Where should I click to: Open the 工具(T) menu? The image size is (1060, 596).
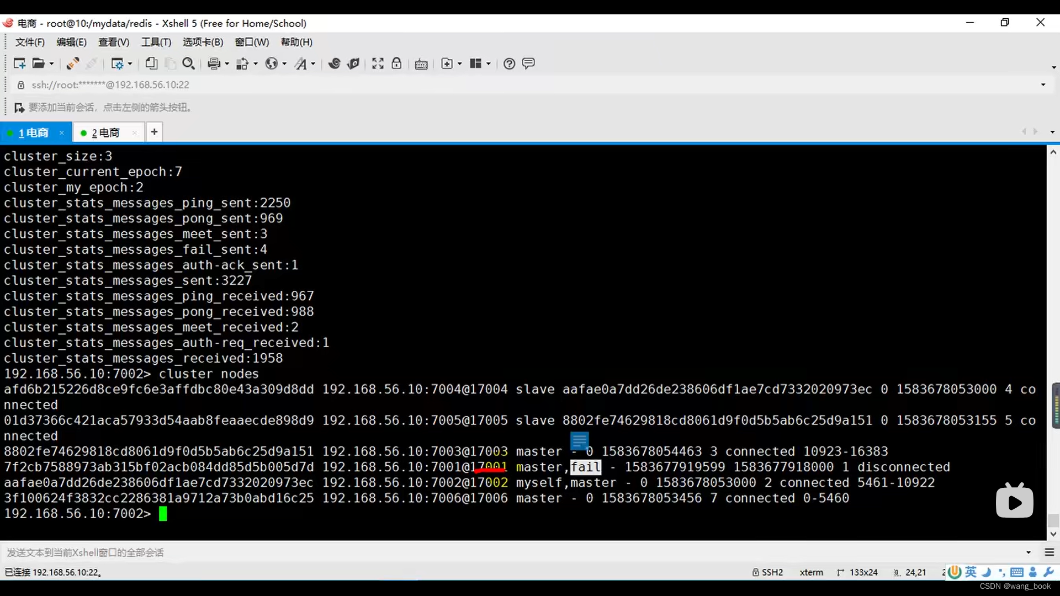tap(156, 42)
